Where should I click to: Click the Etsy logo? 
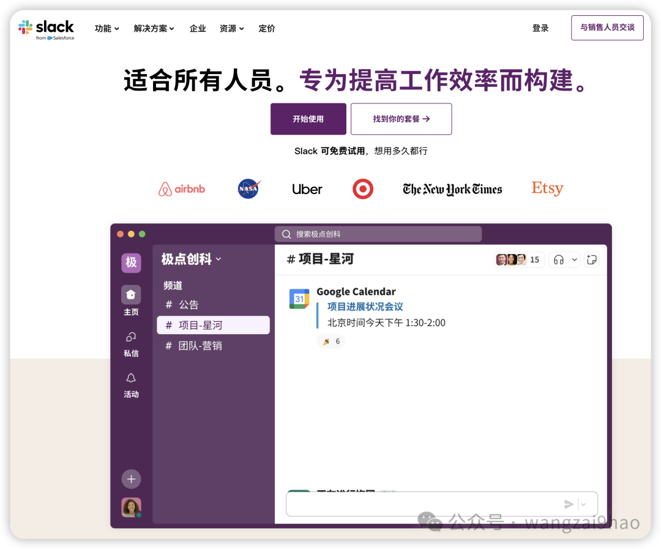[x=547, y=188]
